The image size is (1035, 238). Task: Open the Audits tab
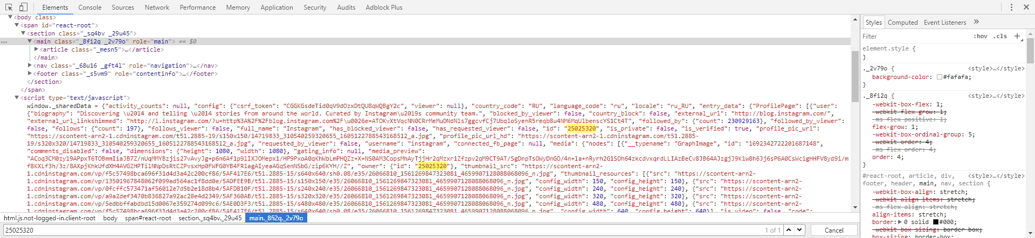click(x=346, y=8)
